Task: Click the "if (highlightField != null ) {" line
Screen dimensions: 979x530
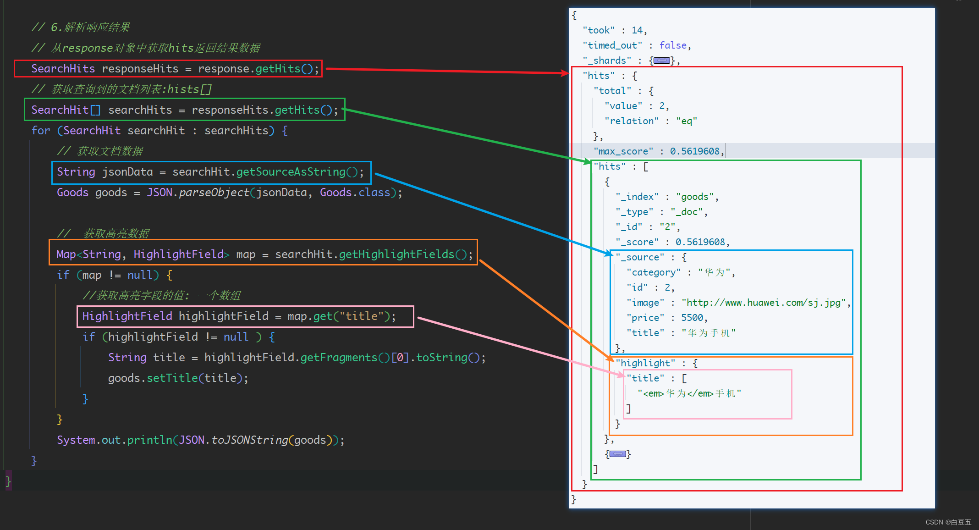Action: tap(179, 337)
